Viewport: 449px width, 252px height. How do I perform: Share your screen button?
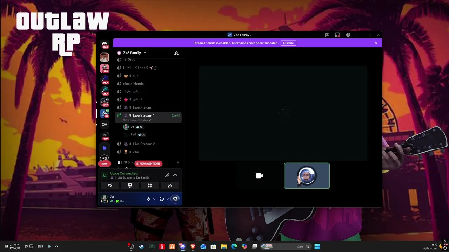coord(130,185)
